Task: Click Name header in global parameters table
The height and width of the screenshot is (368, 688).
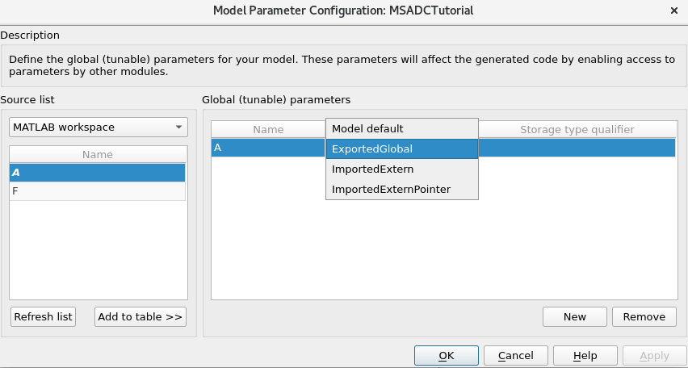Action: 268,129
